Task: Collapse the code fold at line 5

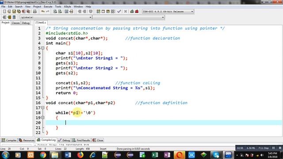Action: (43, 48)
